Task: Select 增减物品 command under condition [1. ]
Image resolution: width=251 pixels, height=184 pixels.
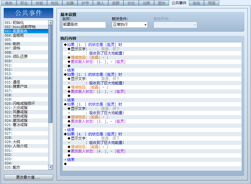Action: 152,57
